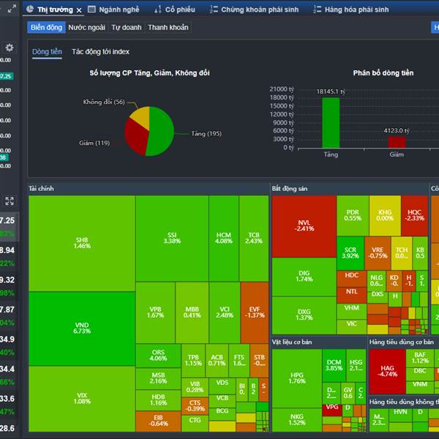Switch to Ngành nghề tab
The height and width of the screenshot is (439, 439).
[x=119, y=10]
